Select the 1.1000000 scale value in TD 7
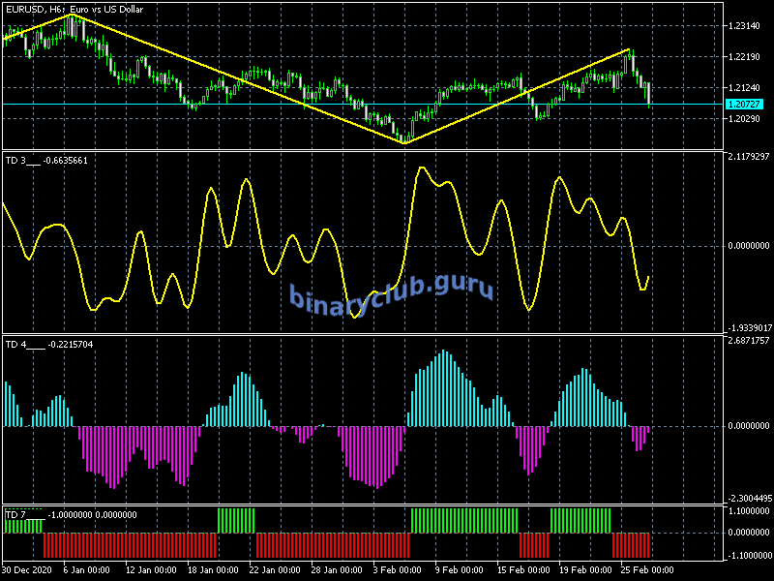Viewport: 774px width, 581px height. point(748,511)
